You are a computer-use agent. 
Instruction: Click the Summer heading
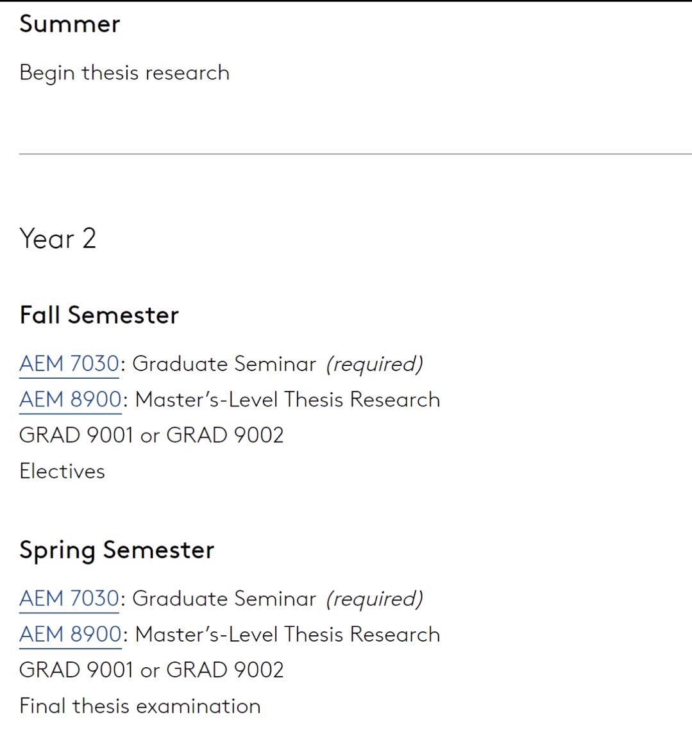pyautogui.click(x=70, y=24)
